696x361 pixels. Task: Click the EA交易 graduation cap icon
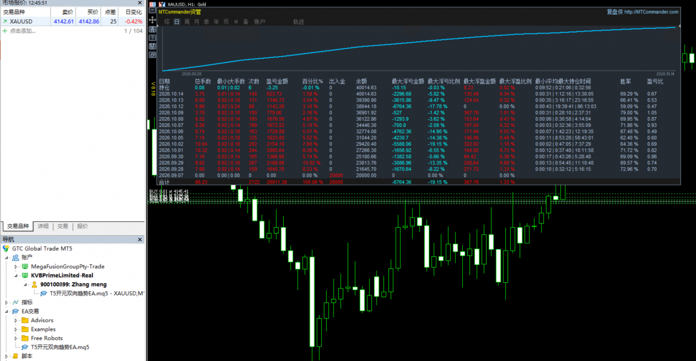pos(16,311)
